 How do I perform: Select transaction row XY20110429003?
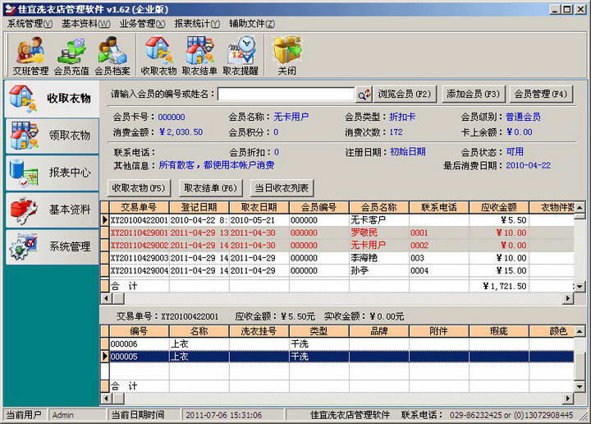(x=337, y=258)
